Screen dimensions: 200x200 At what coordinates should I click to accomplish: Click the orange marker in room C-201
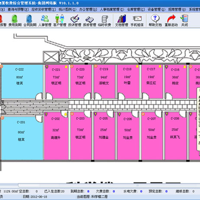click(x=2, y=118)
